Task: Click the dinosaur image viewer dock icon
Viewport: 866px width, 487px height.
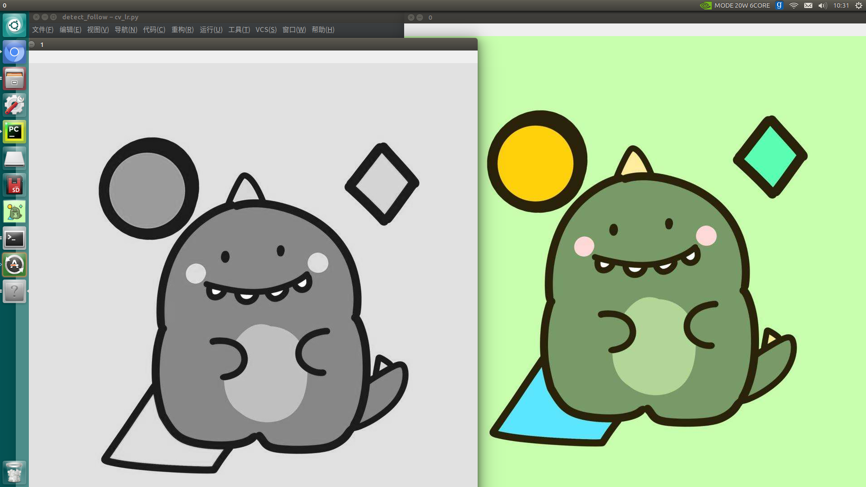Action: pos(14,211)
